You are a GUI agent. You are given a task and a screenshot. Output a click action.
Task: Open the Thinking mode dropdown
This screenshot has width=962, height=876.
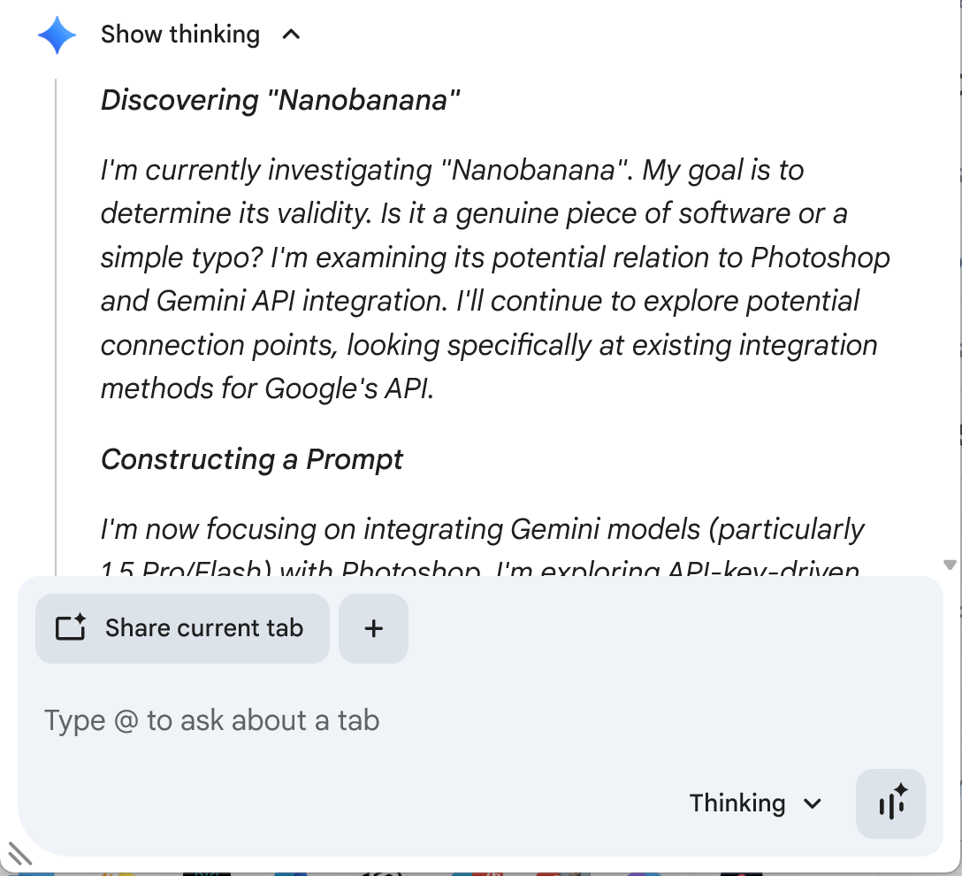click(x=754, y=803)
